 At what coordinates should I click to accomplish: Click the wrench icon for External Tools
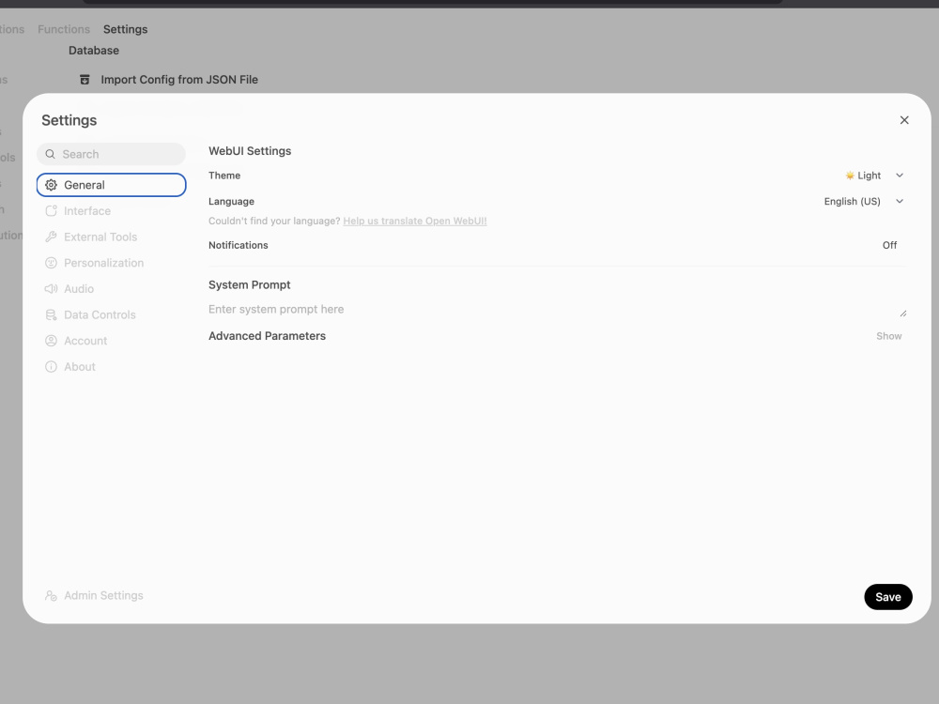51,237
